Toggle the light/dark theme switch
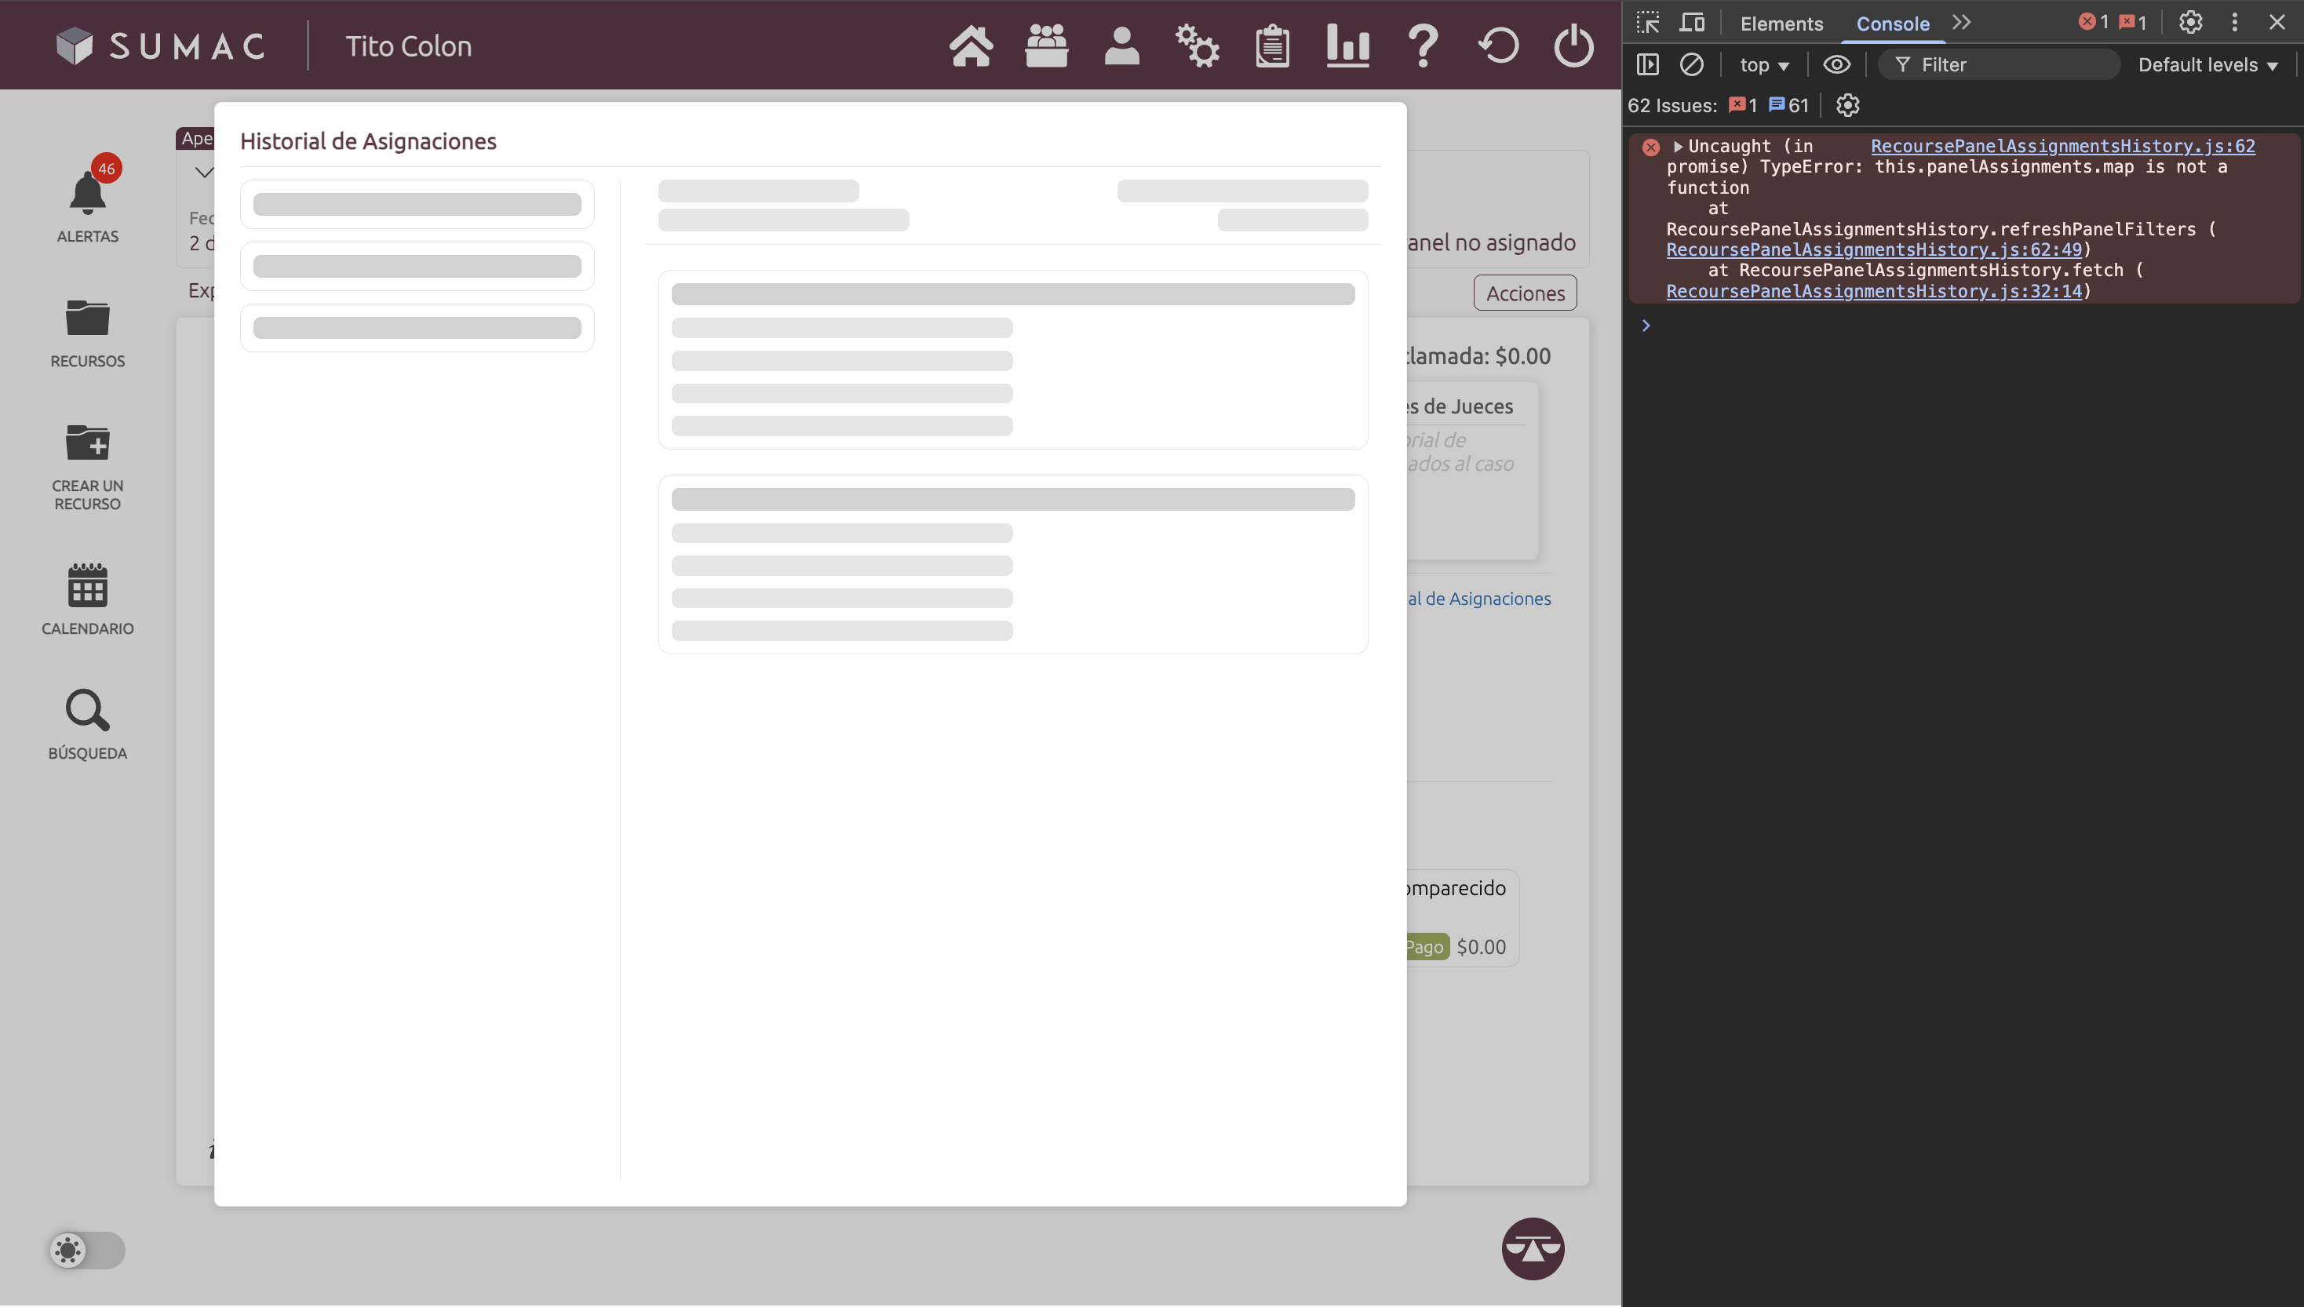 (87, 1250)
